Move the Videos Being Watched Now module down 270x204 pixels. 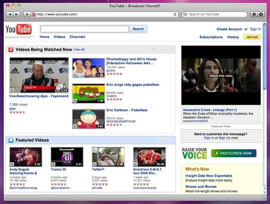coord(166,49)
